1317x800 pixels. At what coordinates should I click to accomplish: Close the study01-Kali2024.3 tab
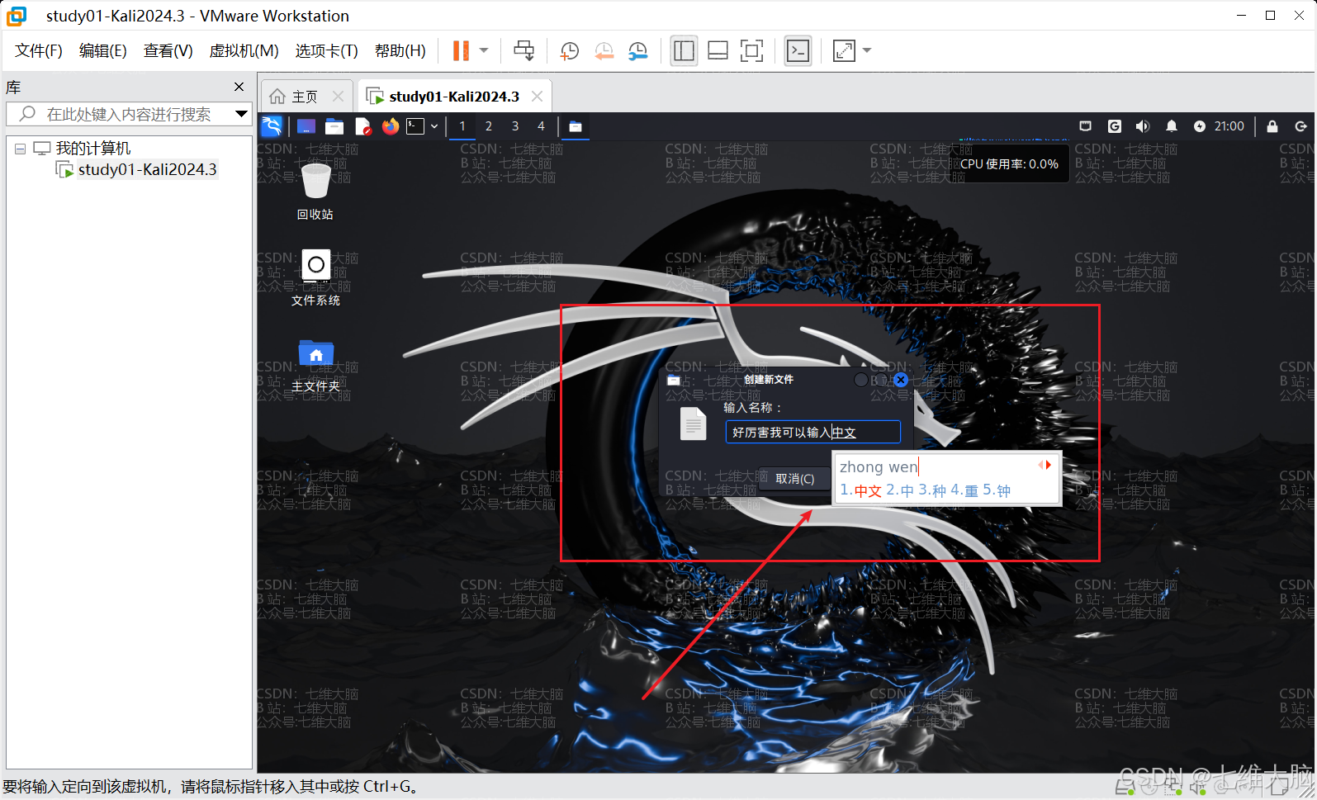[x=538, y=97]
